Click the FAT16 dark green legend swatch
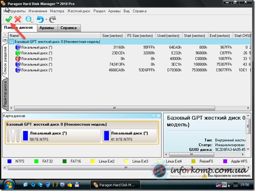The width and height of the screenshot is (255, 191). click(x=65, y=161)
